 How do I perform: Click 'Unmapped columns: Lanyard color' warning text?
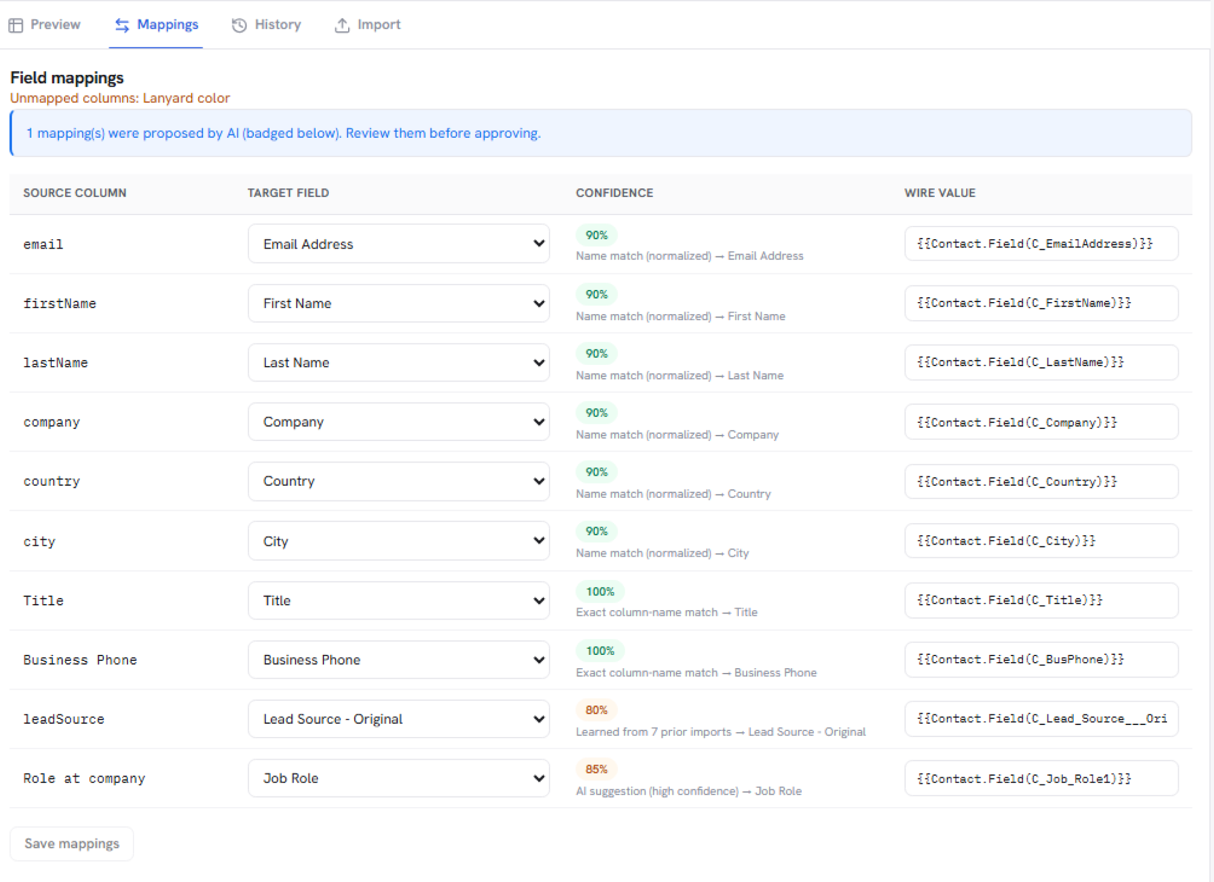[x=120, y=98]
